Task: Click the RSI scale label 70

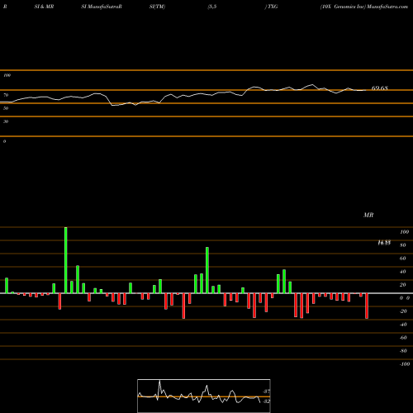Action: [6, 95]
